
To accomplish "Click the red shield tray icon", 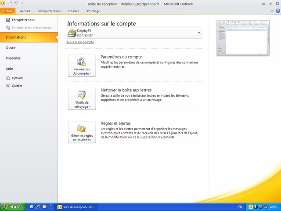I will click(265, 207).
